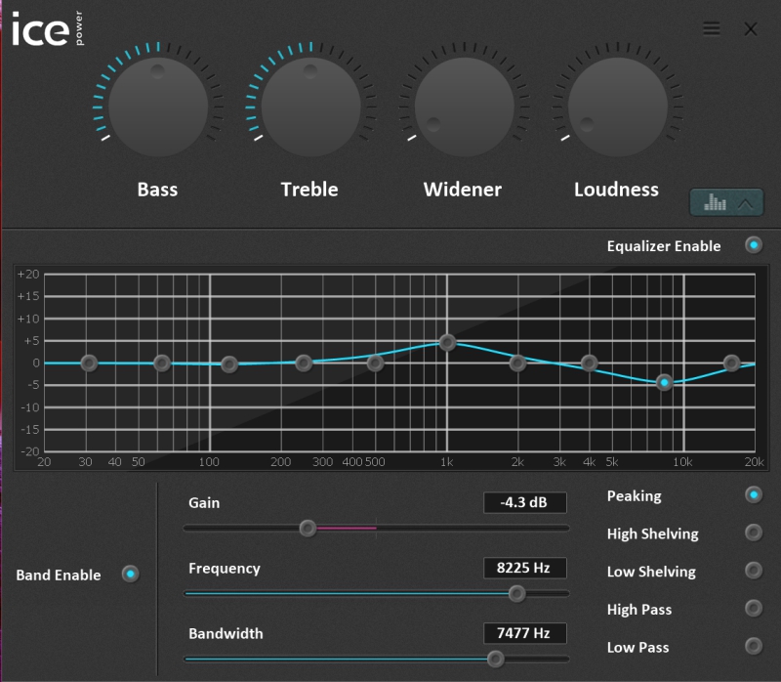This screenshot has height=682, width=781.
Task: Toggle Equalizer Enable switch
Action: [754, 245]
